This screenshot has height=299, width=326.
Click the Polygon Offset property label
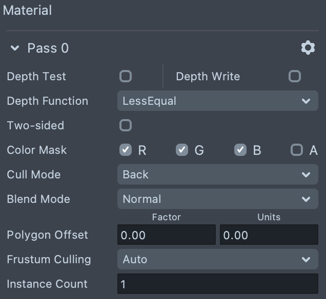pos(47,235)
